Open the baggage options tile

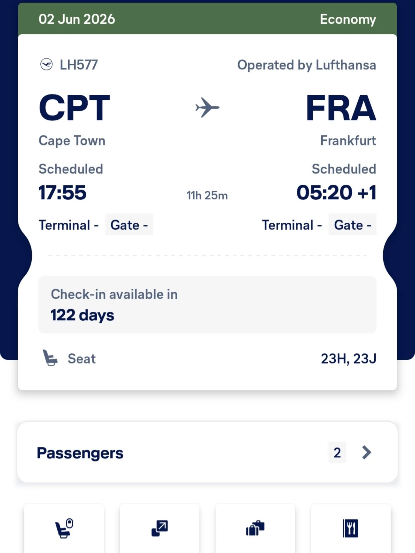255,528
